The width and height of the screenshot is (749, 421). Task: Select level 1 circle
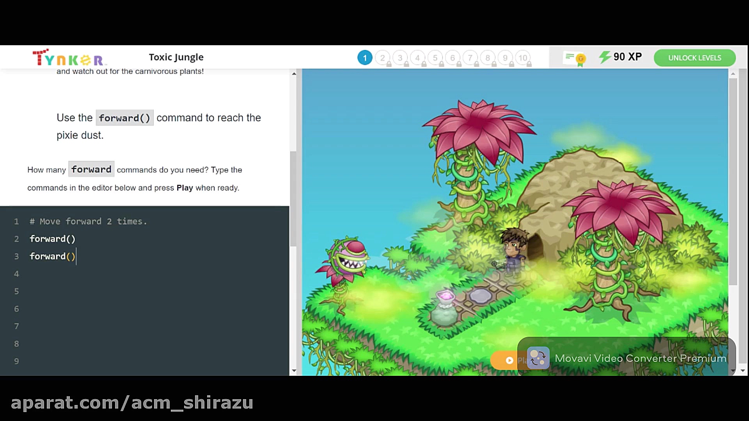pos(365,58)
